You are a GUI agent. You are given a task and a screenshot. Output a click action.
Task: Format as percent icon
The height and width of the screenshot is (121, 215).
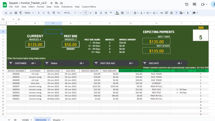[43, 13]
